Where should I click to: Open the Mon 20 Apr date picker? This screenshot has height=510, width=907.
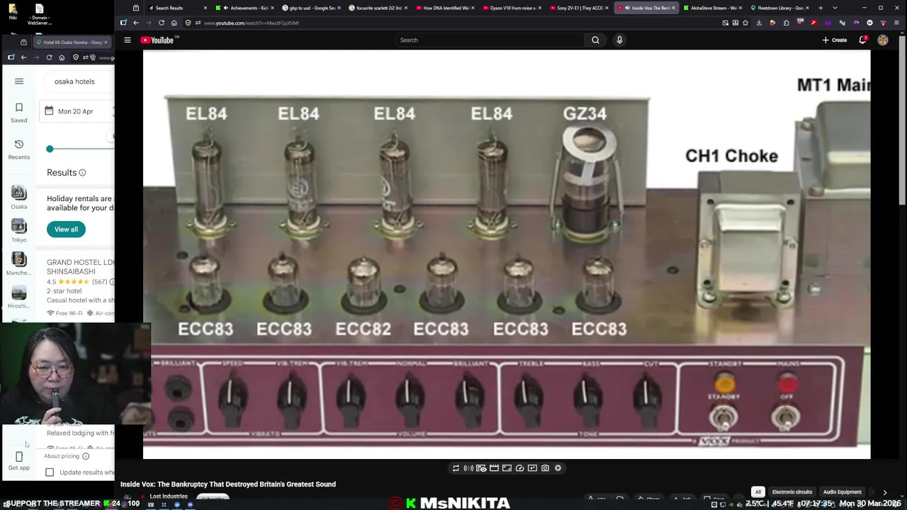77,111
